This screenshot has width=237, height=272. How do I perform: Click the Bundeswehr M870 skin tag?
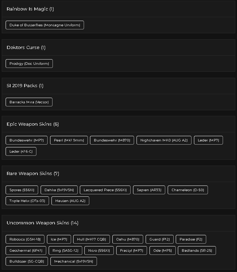[x=112, y=140]
